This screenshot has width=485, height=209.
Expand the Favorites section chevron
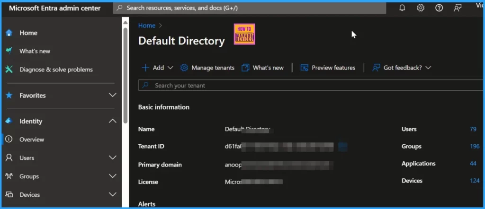pos(113,95)
